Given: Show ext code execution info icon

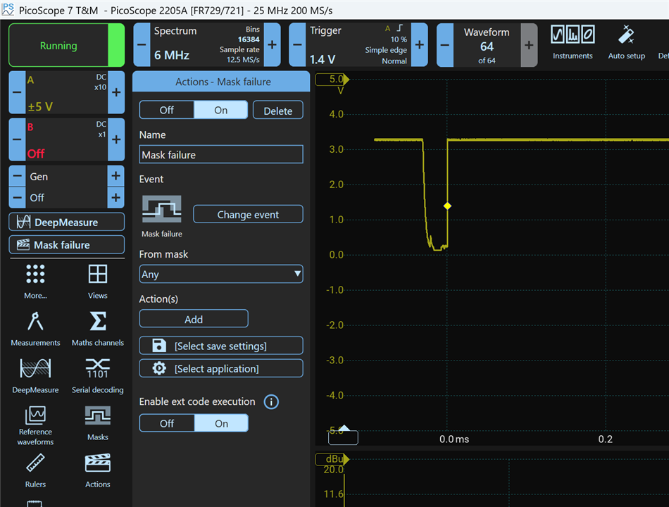Looking at the screenshot, I should click(271, 401).
